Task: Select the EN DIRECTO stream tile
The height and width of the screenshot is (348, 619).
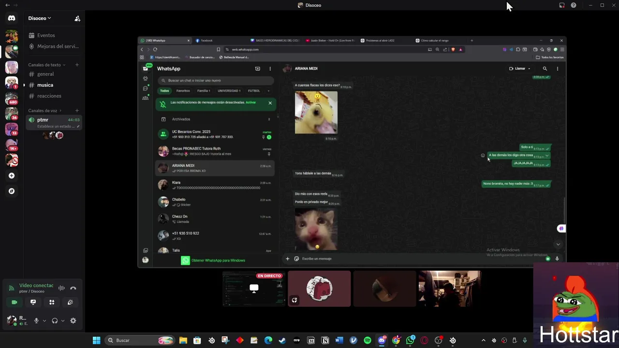Action: tap(254, 289)
